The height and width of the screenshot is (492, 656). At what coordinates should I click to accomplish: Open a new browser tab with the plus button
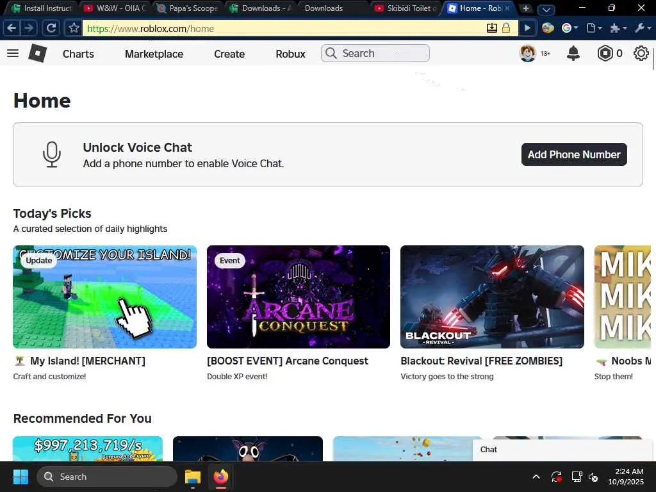click(x=526, y=8)
